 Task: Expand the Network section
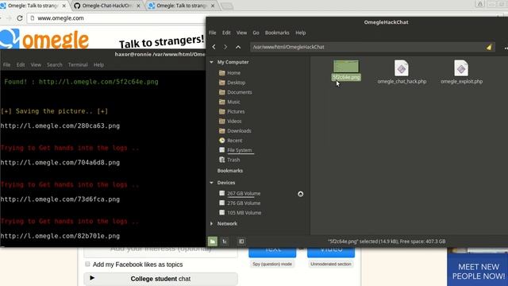point(212,224)
